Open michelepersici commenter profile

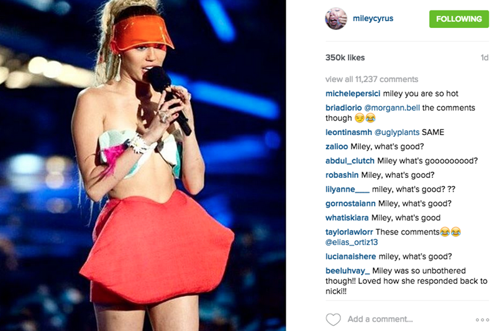pos(353,93)
